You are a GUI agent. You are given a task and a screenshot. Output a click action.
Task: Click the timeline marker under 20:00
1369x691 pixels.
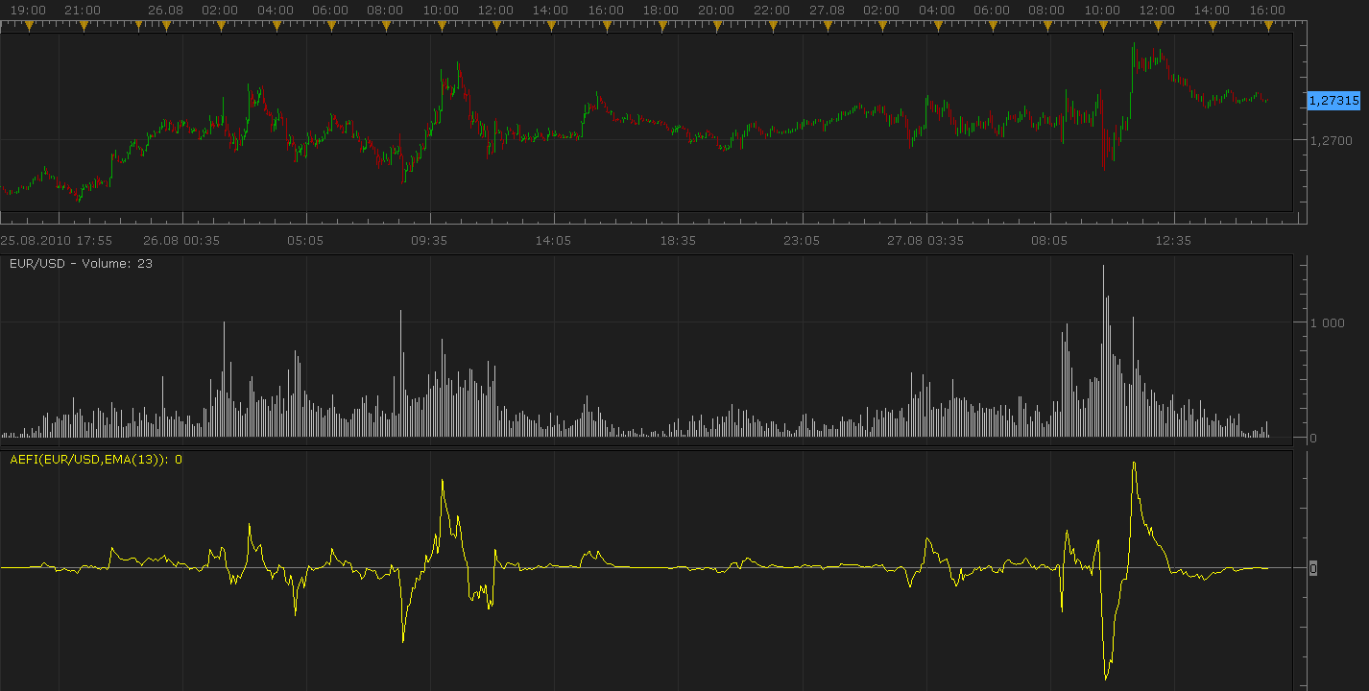pos(717,26)
